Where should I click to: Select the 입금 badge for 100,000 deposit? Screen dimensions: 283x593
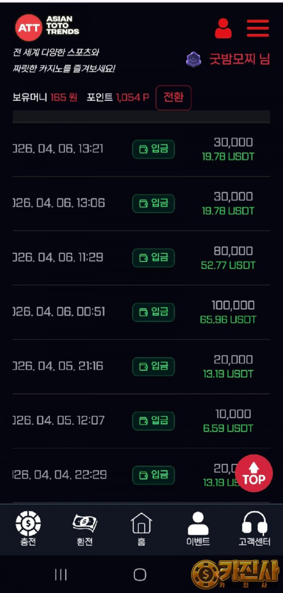click(x=153, y=312)
